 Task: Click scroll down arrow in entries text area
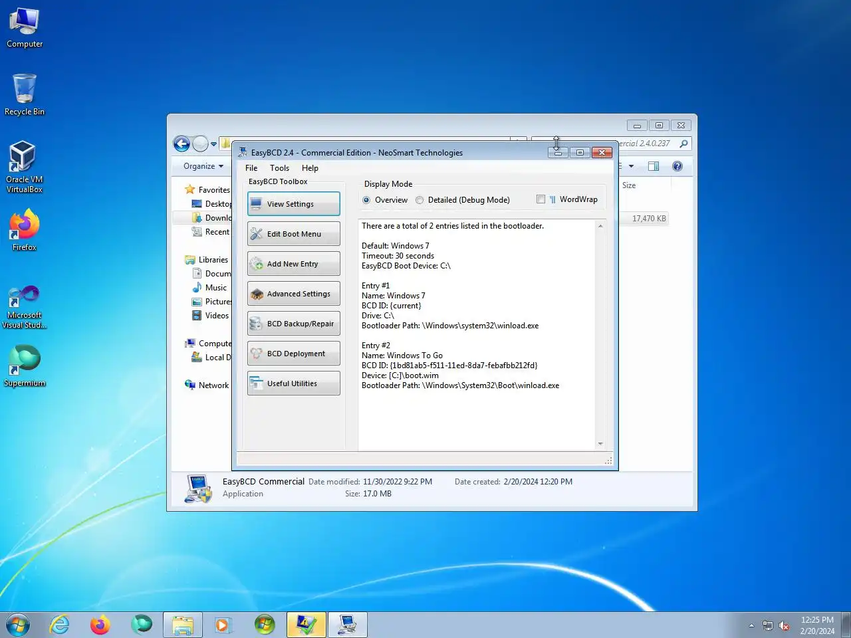[x=600, y=443]
